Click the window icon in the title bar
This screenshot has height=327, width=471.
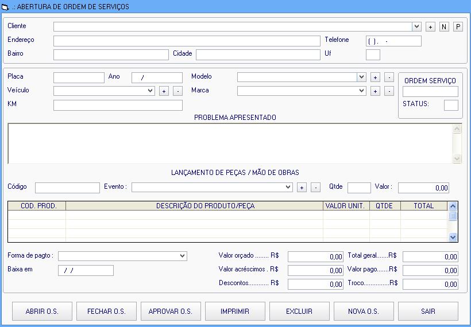(5, 7)
